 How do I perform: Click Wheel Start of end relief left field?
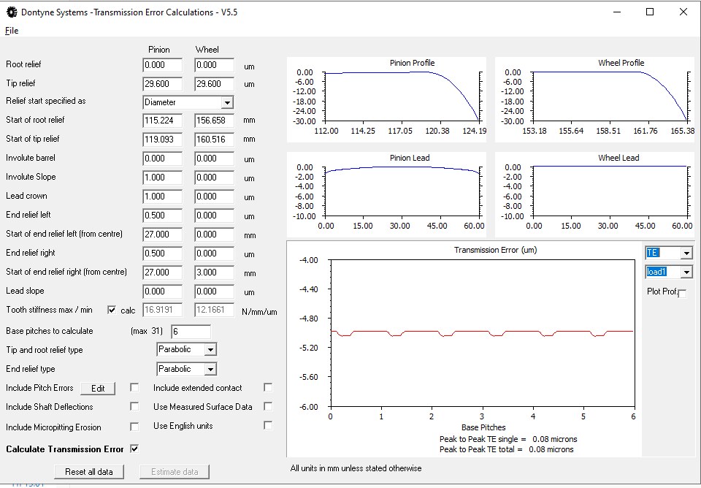click(215, 235)
